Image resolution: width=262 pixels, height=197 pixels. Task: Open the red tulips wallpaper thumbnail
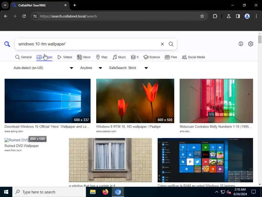click(x=135, y=101)
